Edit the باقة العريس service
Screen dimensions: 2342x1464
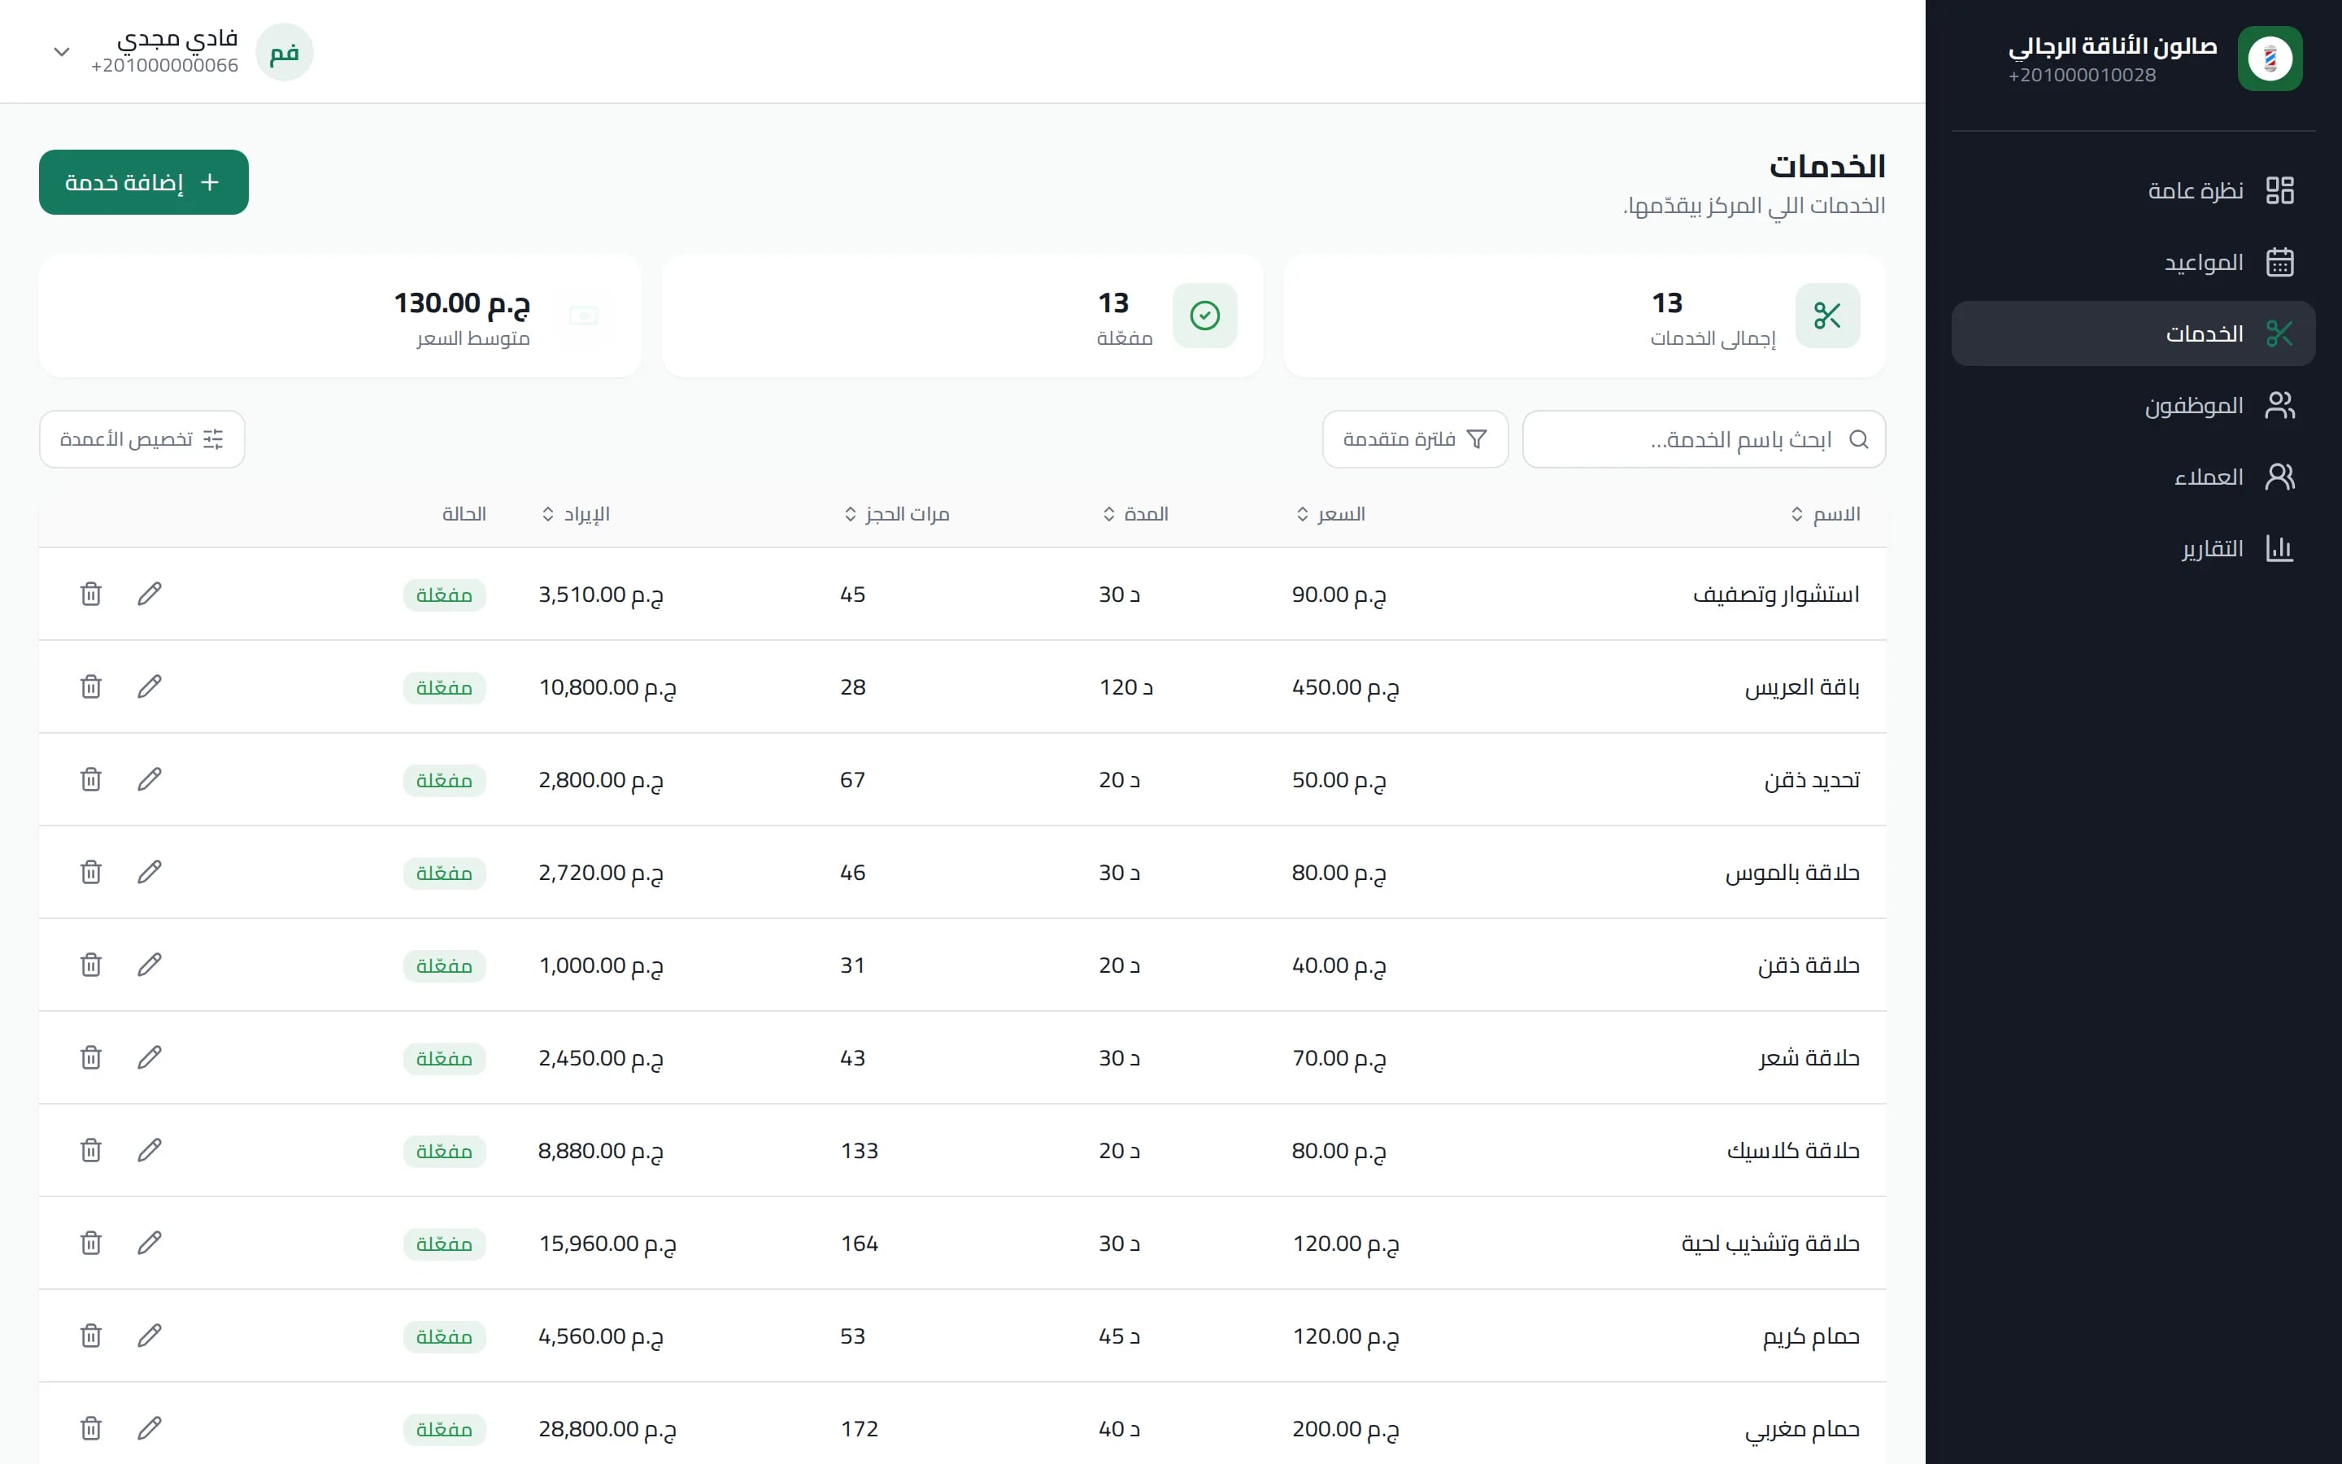click(149, 686)
